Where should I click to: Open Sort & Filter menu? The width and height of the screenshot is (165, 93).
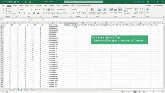point(136,11)
